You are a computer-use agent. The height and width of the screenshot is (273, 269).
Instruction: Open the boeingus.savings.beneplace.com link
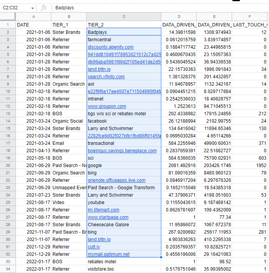(122, 151)
